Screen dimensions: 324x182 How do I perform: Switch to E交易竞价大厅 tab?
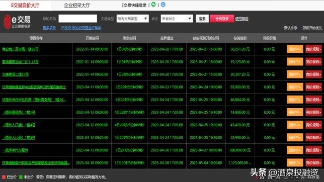pos(25,6)
